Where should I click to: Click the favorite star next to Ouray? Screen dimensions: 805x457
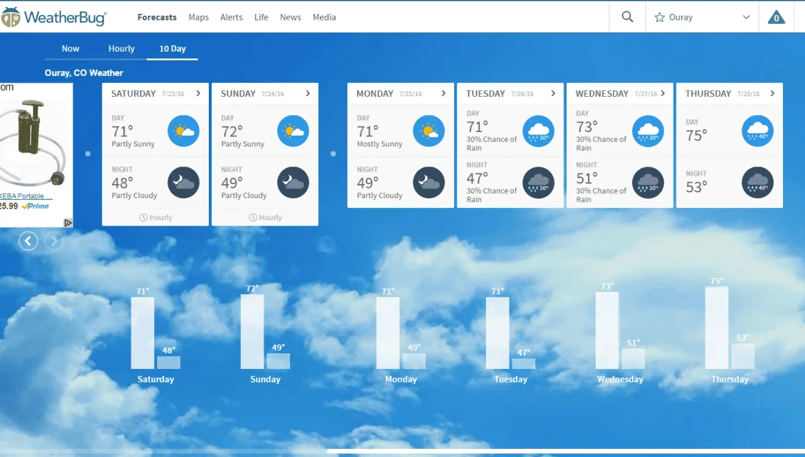click(660, 18)
